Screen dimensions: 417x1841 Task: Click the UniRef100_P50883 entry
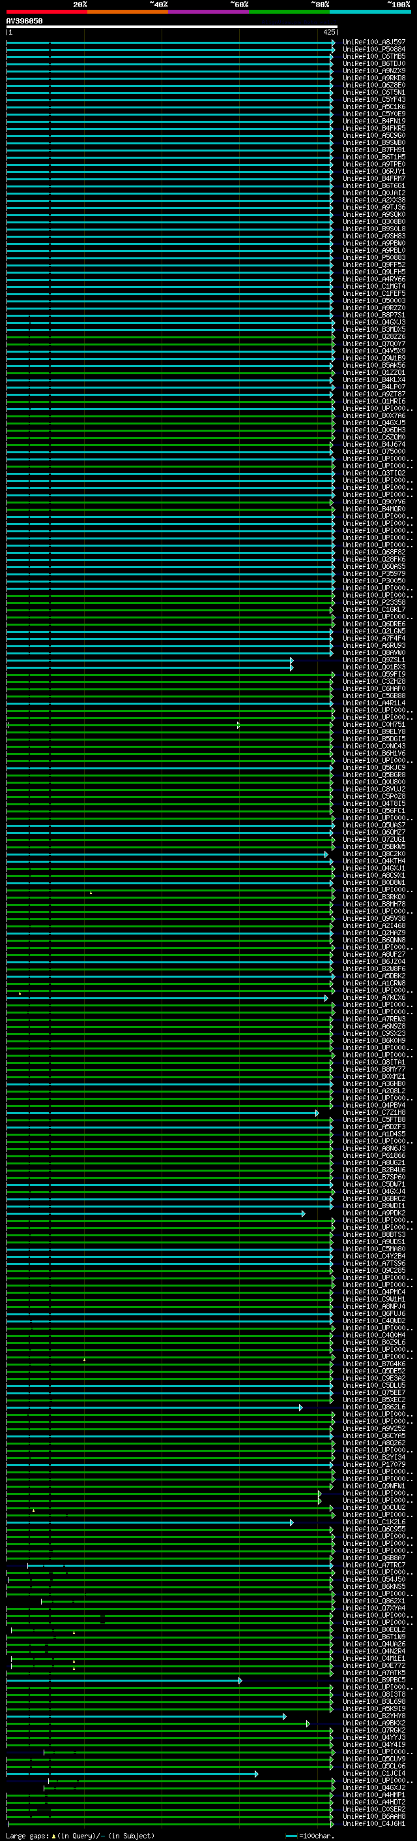(x=374, y=257)
